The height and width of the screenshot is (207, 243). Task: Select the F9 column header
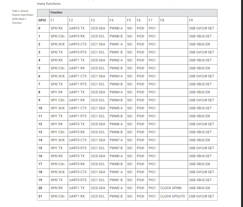[191, 20]
